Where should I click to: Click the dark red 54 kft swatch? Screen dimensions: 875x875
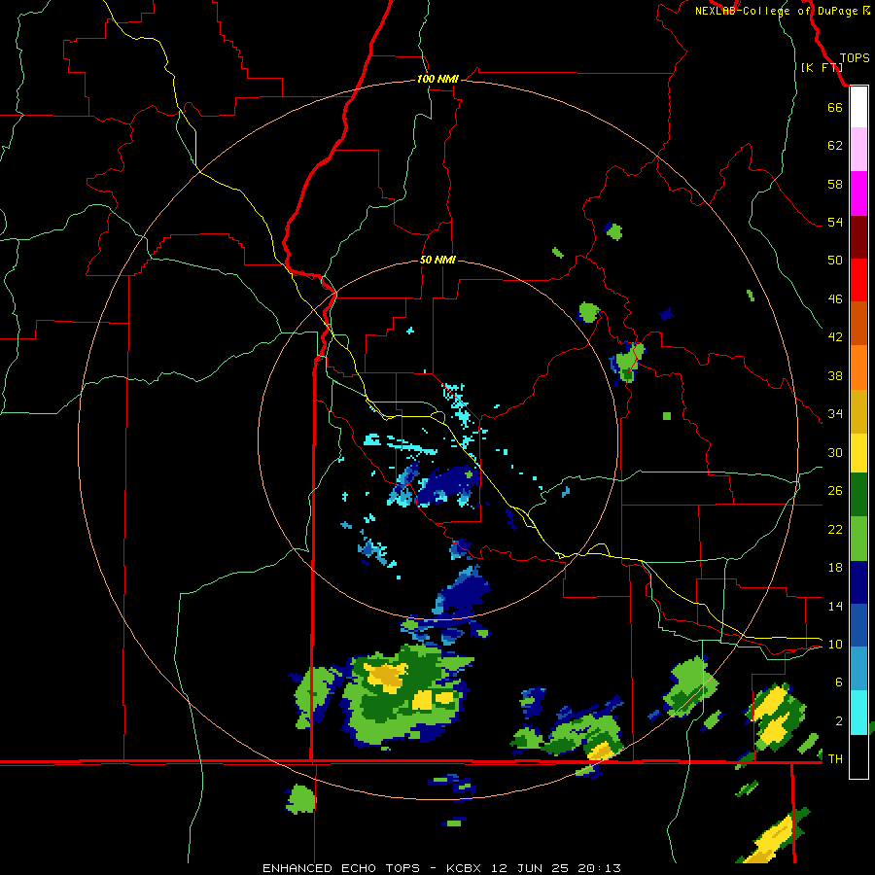point(858,237)
